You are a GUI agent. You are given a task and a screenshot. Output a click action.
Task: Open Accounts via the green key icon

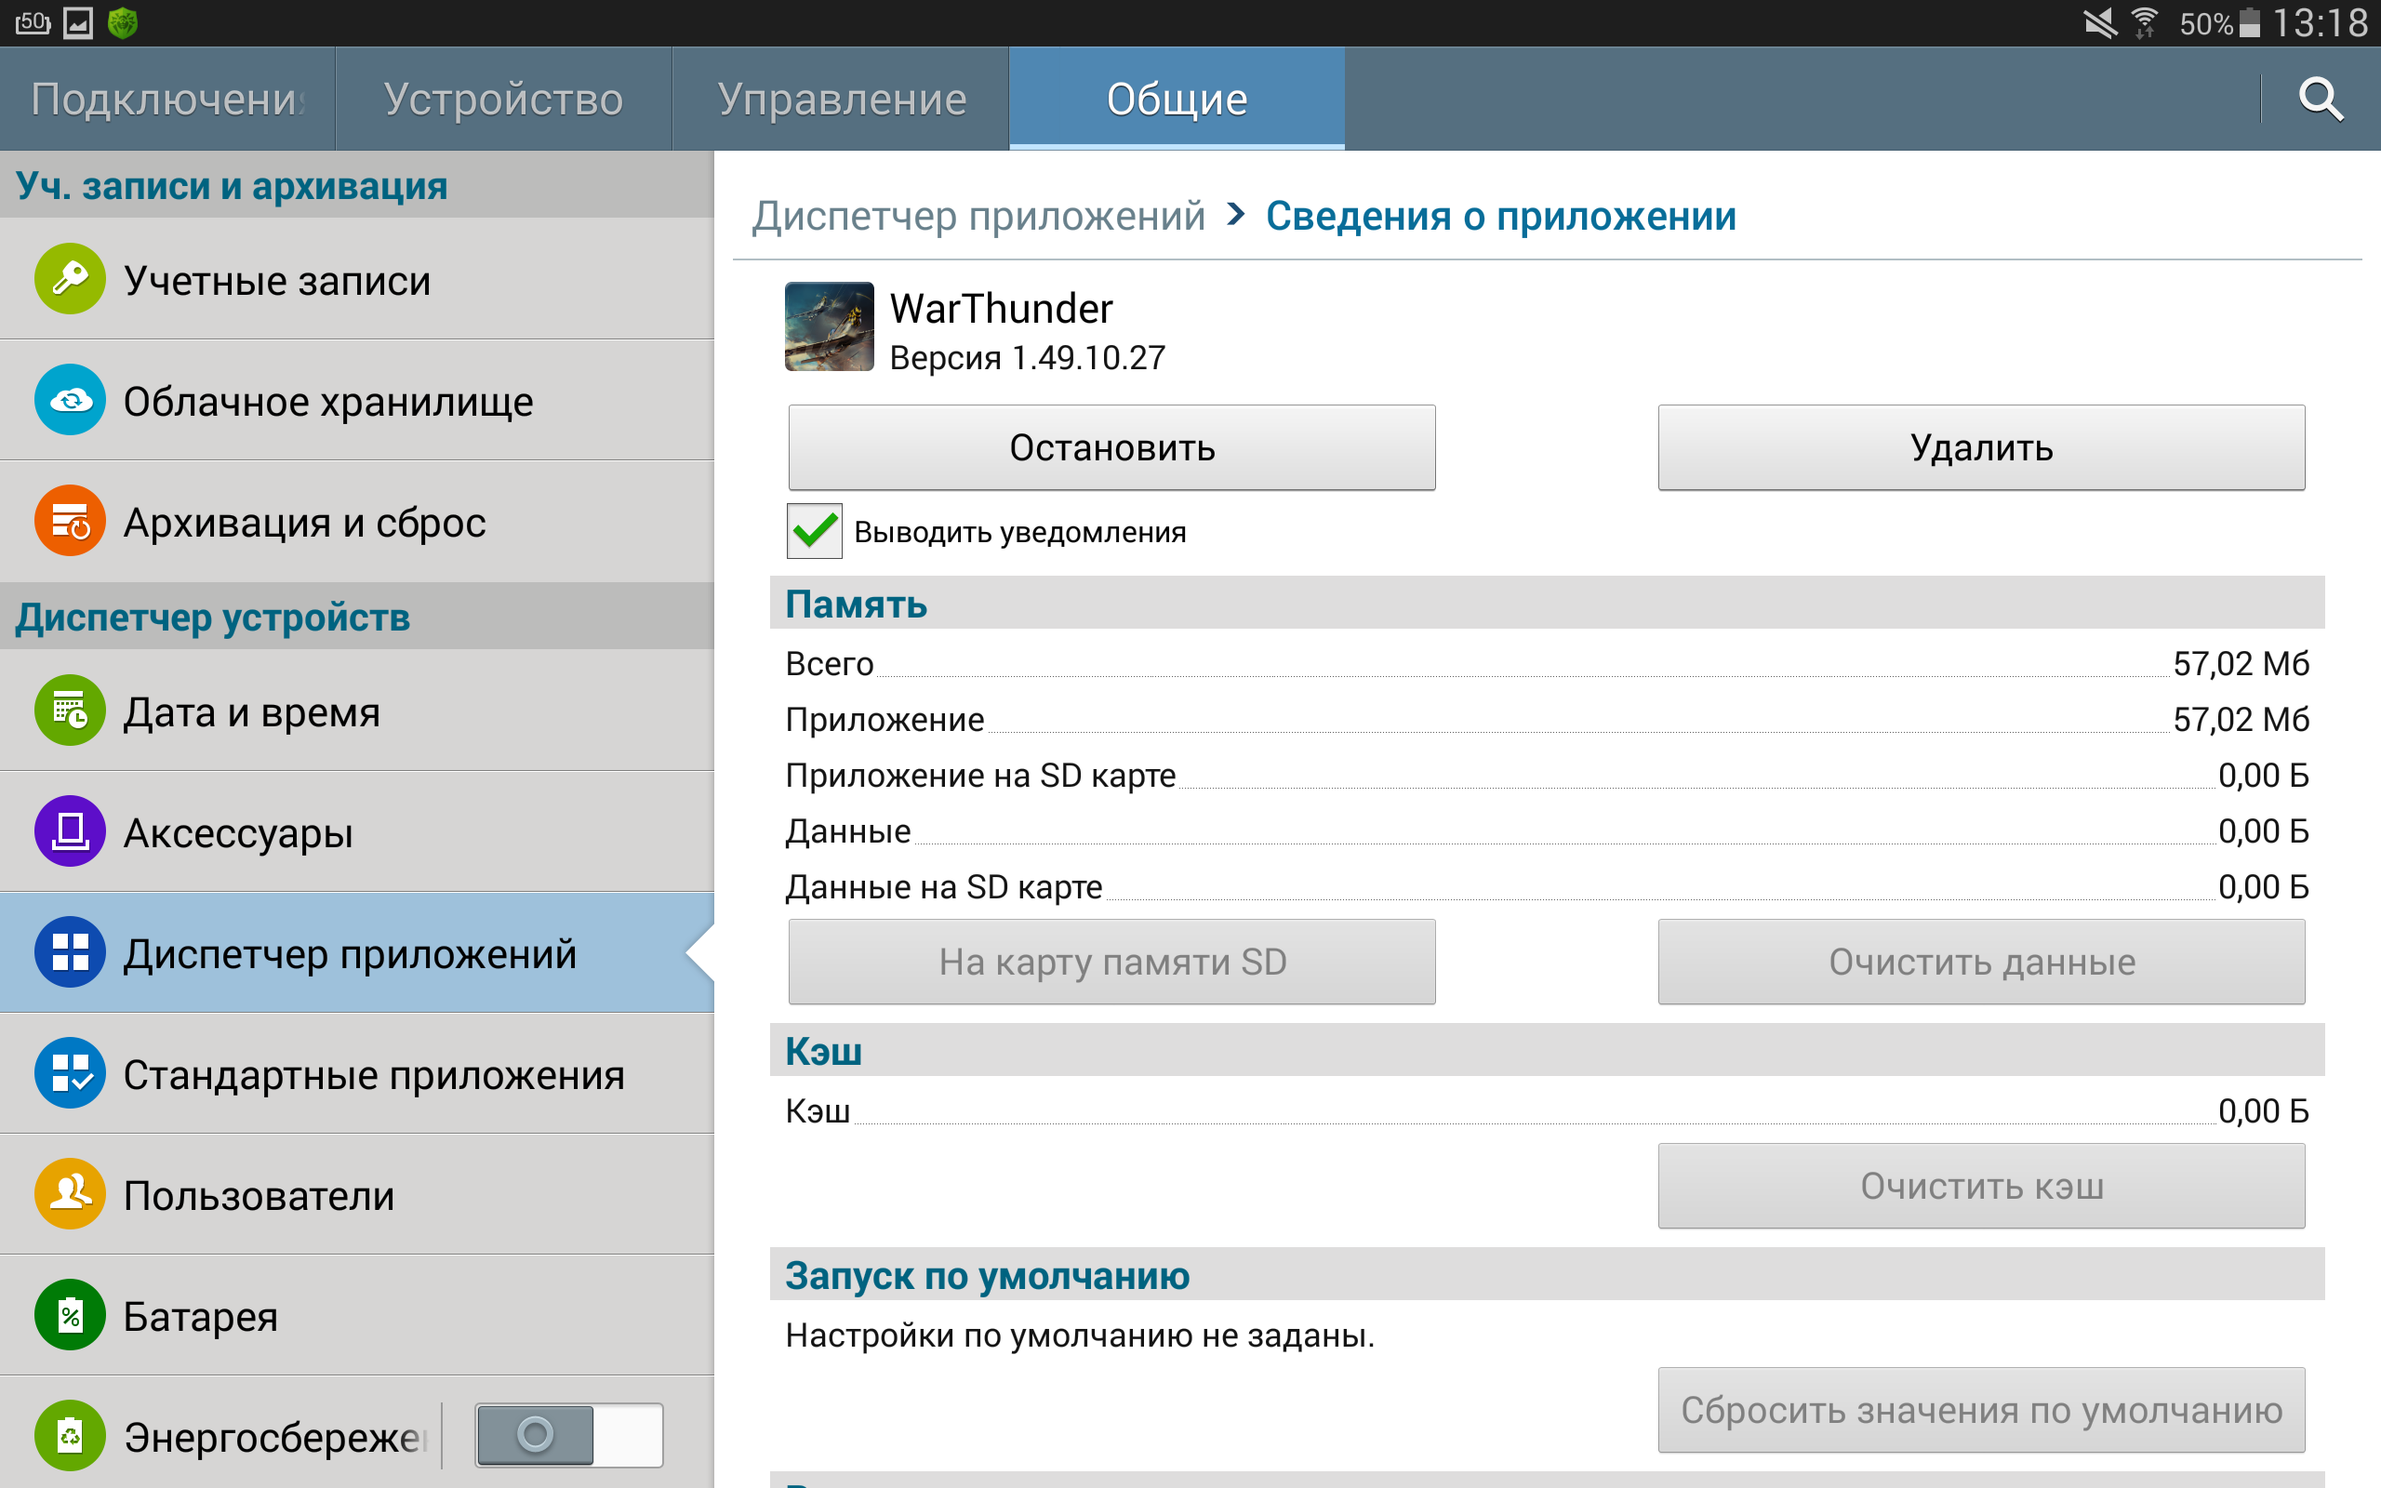[70, 280]
